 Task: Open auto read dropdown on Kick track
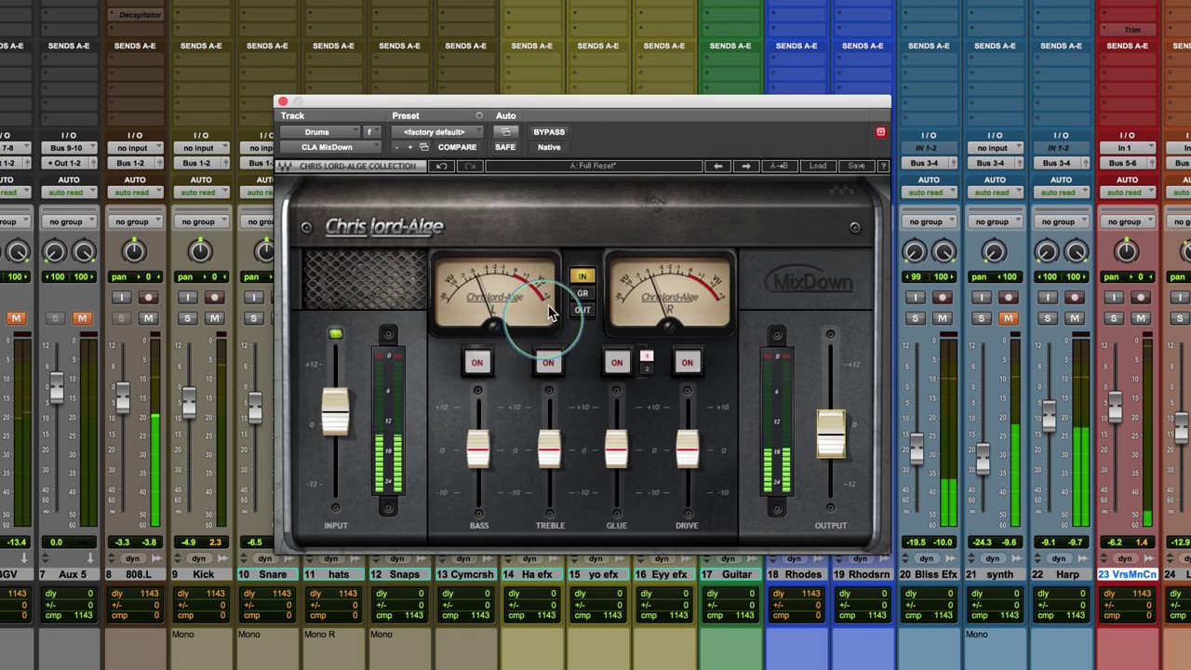200,193
